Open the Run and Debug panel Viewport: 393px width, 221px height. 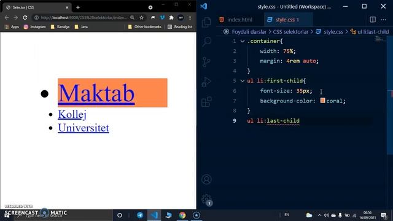pos(206,82)
